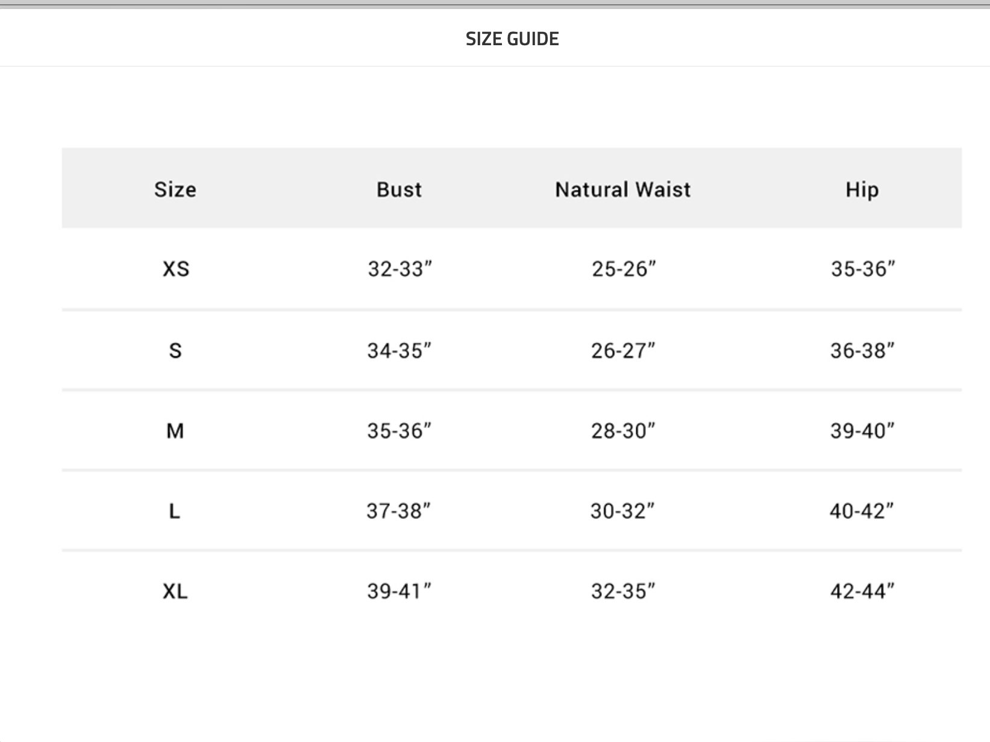990x742 pixels.
Task: Click the L bust value 37-38"
Action: coord(399,511)
